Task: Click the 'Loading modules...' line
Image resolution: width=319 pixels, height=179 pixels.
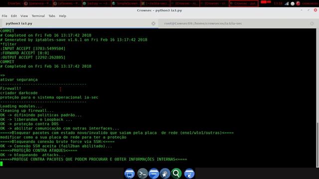Action: [21, 106]
